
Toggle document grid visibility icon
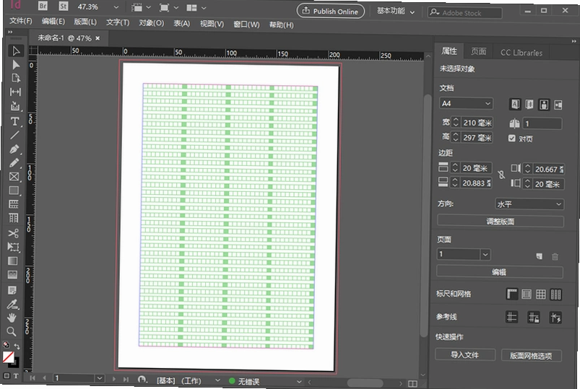pyautogui.click(x=541, y=294)
